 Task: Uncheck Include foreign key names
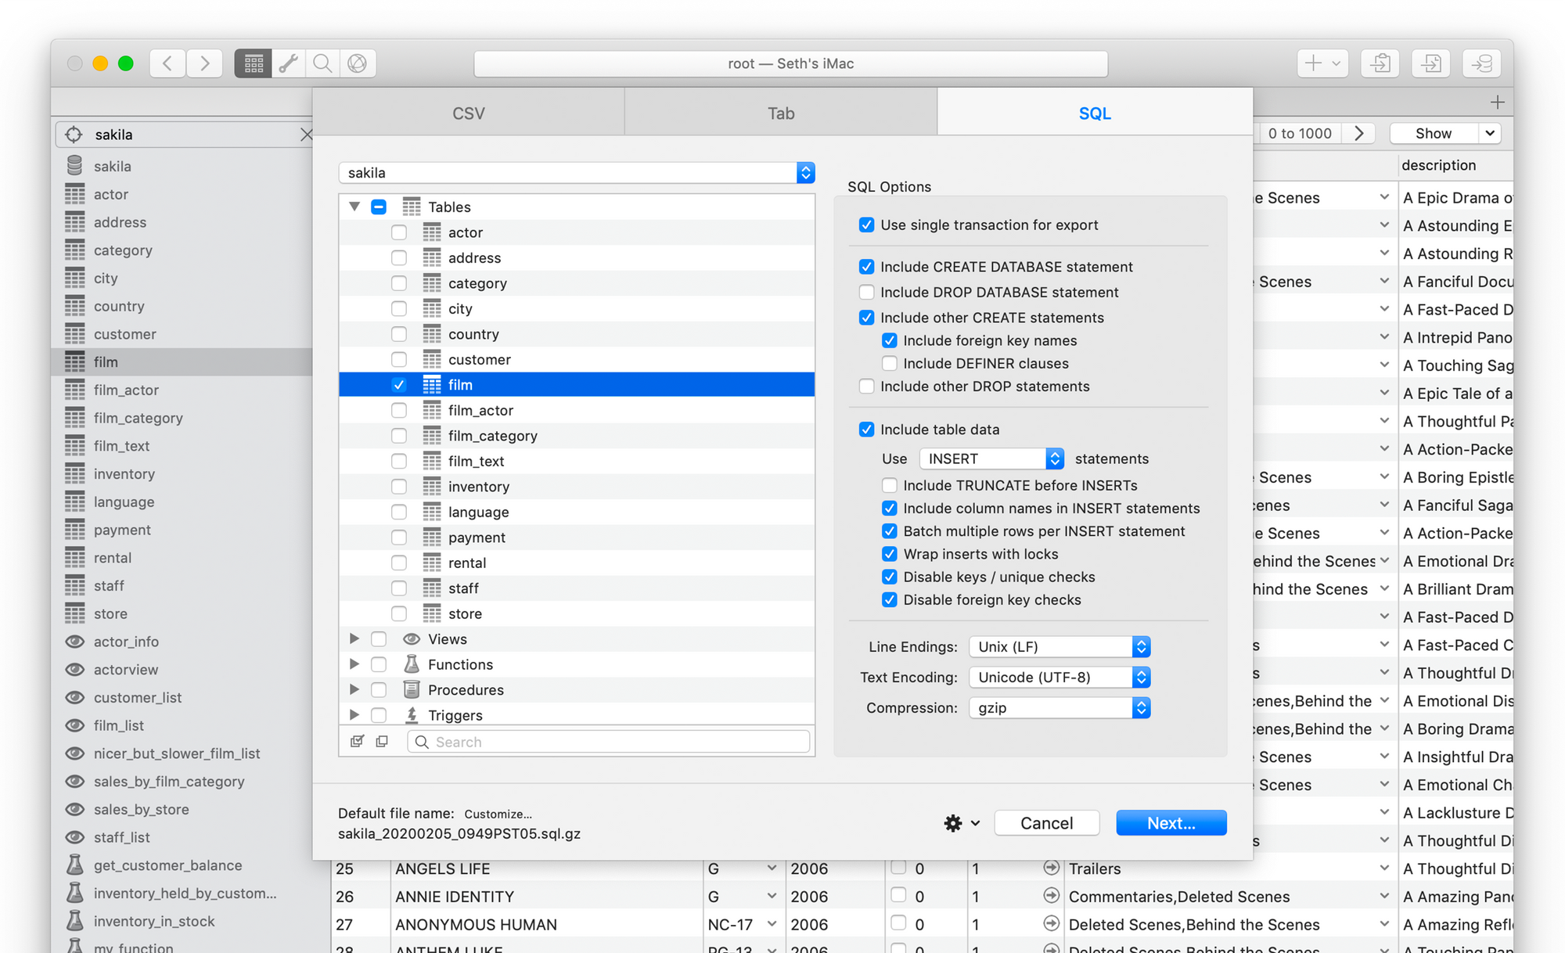890,340
